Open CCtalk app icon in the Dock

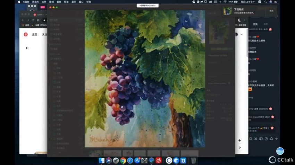169,161
